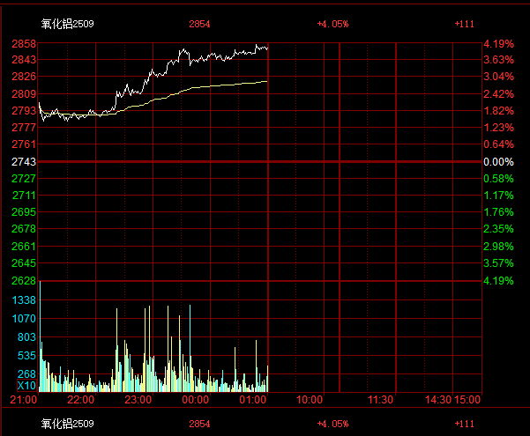Viewport: 530px width, 436px height.
Task: Click the 0.58% green axis label
Action: tap(498, 178)
